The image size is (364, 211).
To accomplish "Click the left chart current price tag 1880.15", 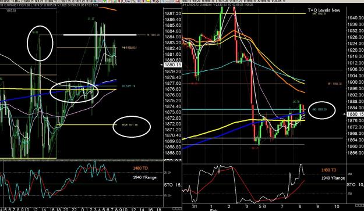I will [x=172, y=65].
